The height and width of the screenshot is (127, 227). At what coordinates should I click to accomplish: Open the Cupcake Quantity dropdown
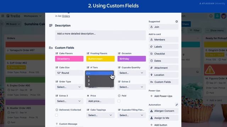(x=132, y=73)
